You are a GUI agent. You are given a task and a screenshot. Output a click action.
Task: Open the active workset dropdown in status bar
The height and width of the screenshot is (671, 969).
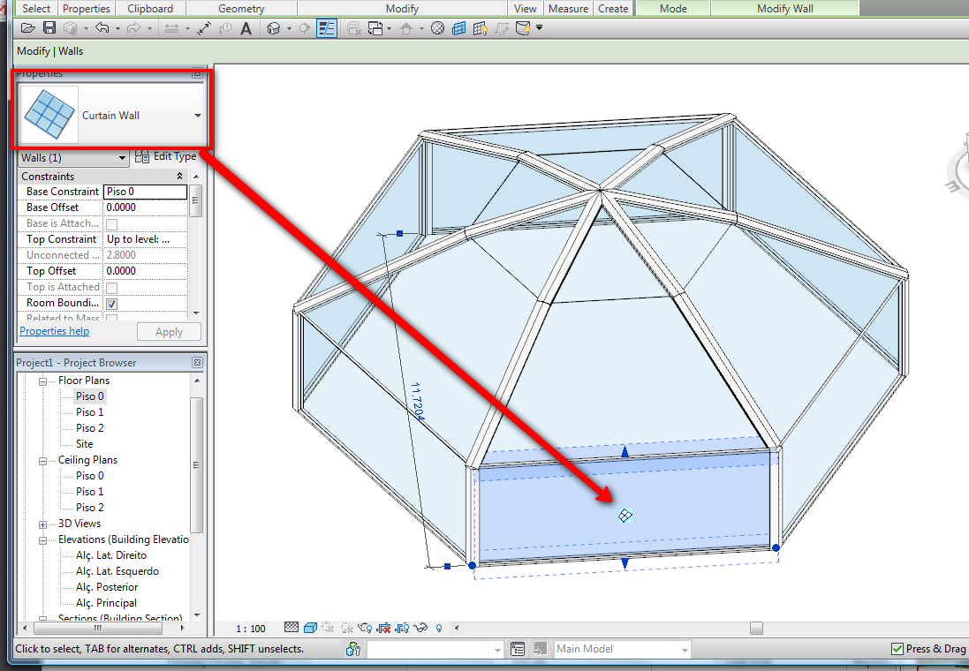(497, 650)
